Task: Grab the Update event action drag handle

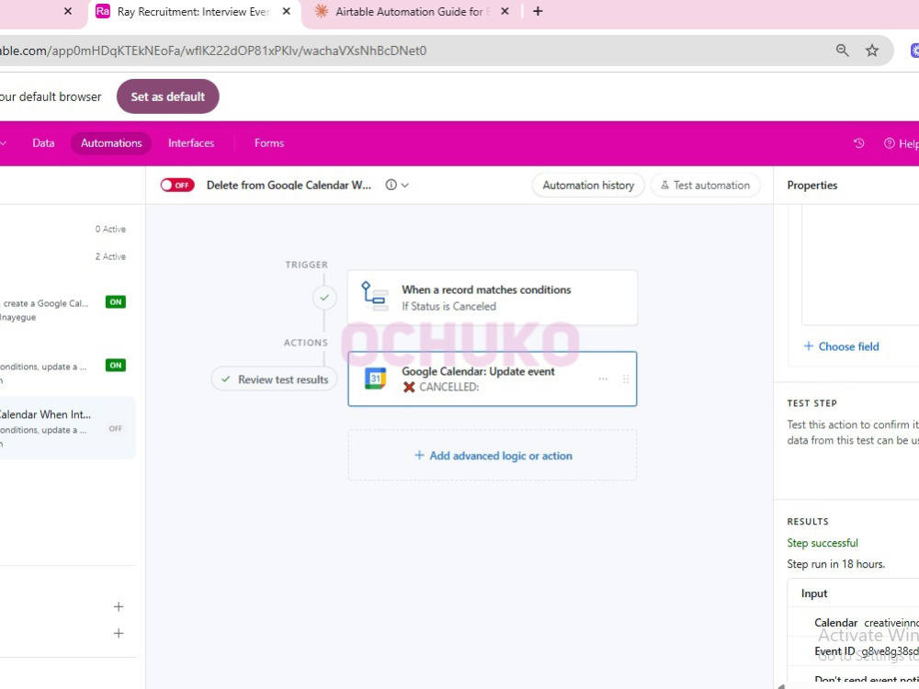Action: [x=626, y=379]
